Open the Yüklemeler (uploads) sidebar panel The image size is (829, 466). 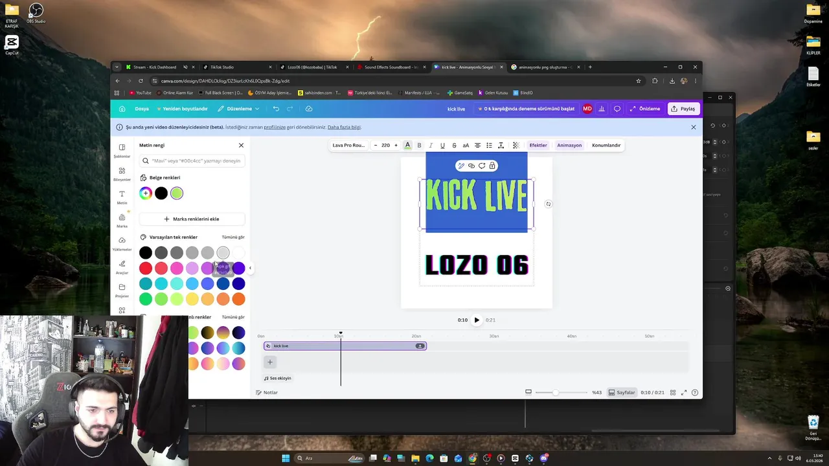point(122,244)
